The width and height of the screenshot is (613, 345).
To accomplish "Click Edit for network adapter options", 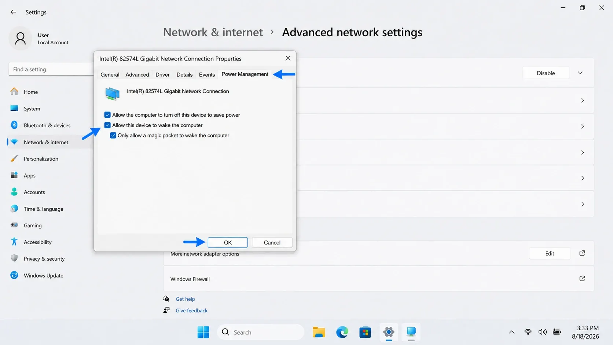I will 550,253.
